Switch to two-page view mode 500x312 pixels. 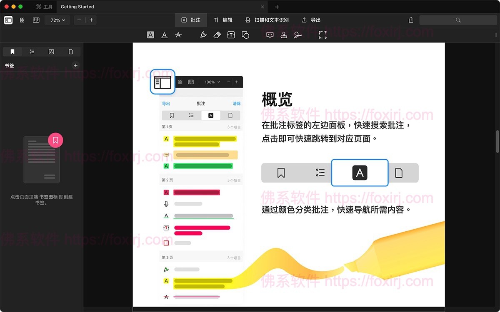[36, 20]
